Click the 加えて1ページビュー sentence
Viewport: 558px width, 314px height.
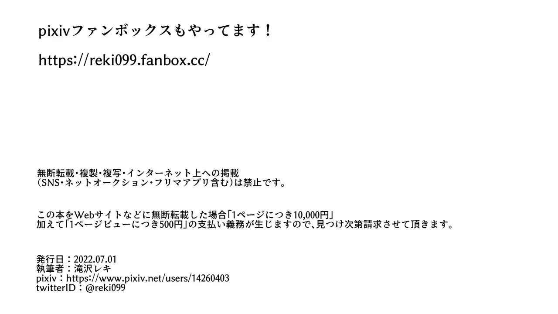(x=245, y=225)
